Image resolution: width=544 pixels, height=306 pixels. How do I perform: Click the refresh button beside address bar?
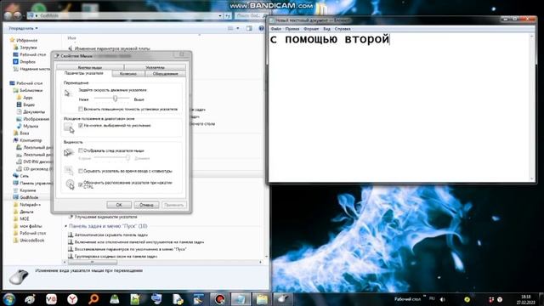(228, 16)
